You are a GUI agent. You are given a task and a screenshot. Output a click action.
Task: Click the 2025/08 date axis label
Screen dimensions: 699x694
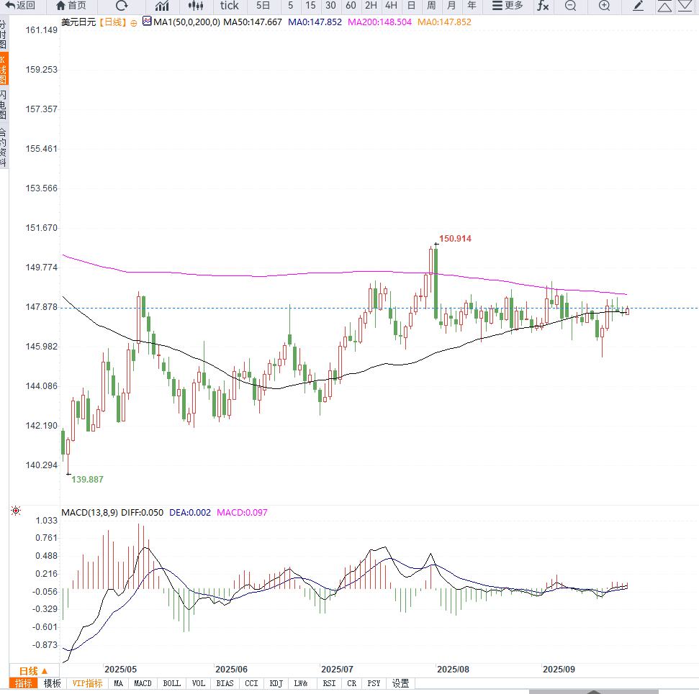pos(453,669)
